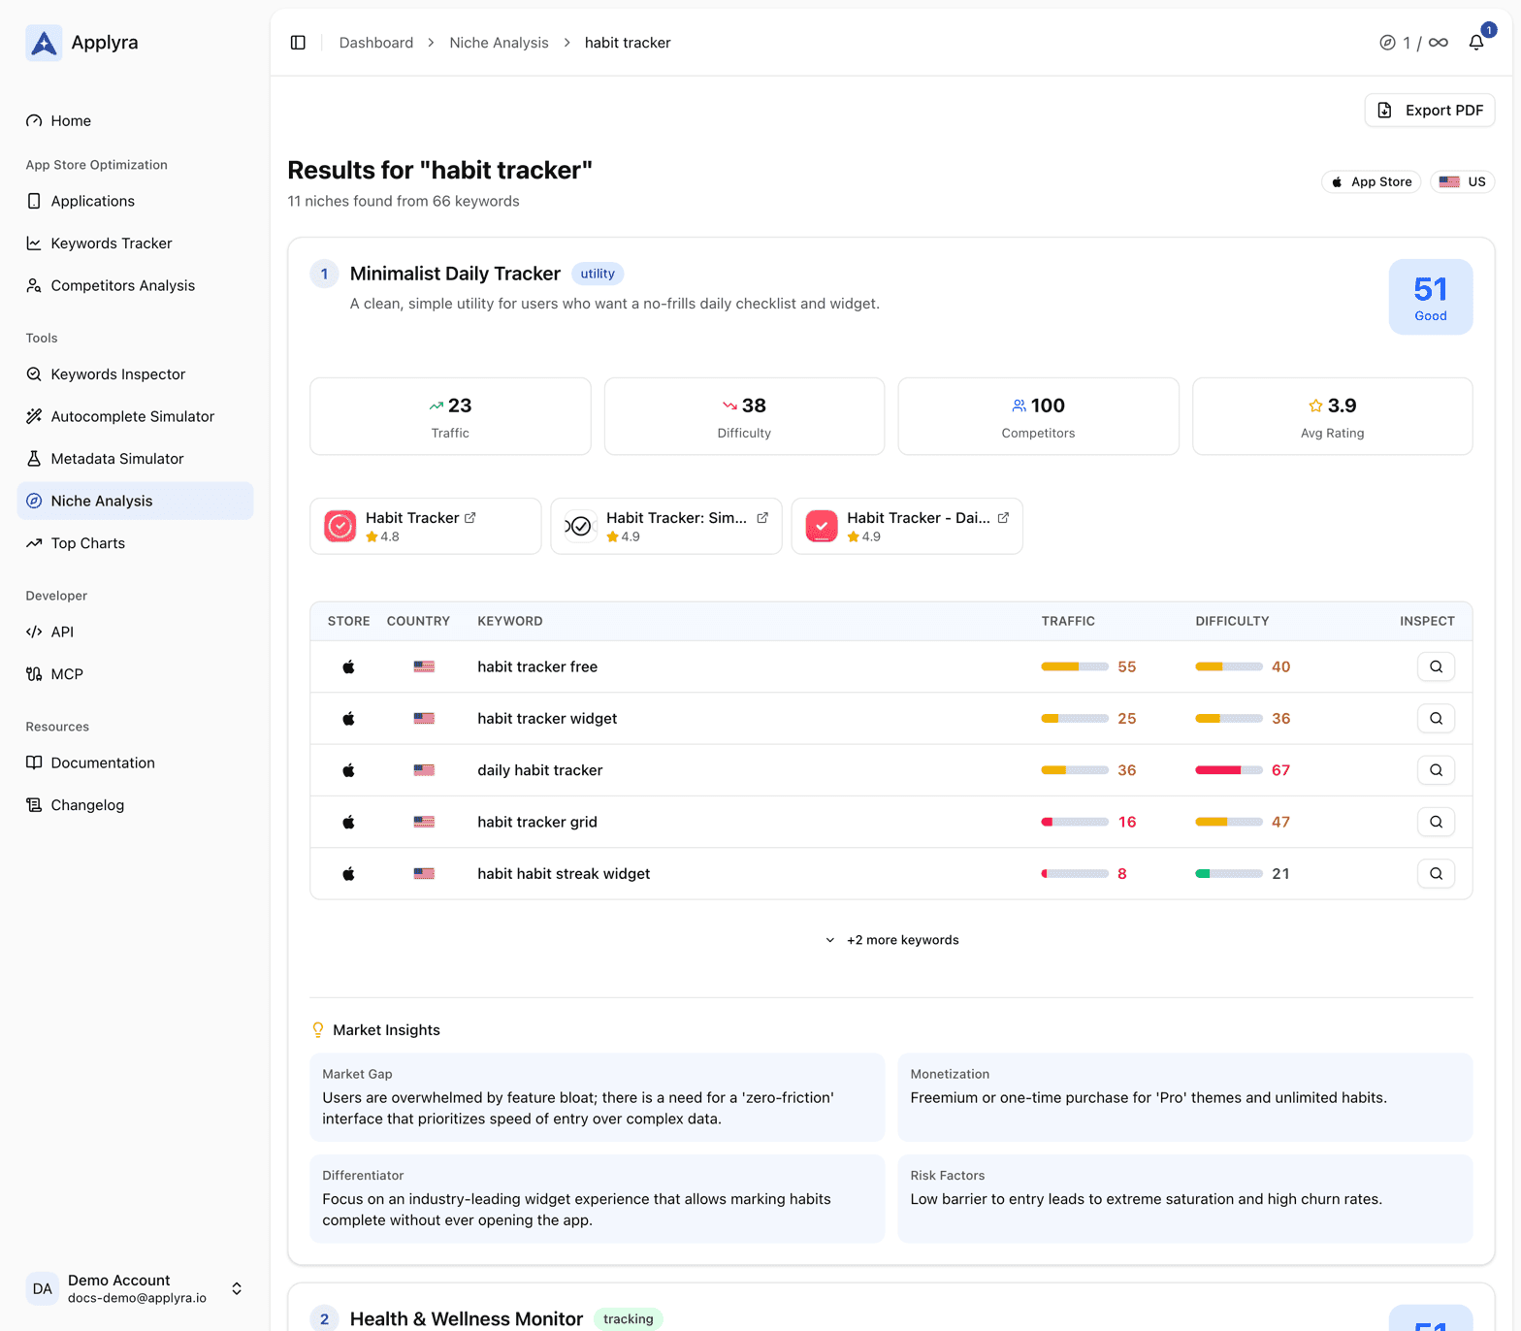The height and width of the screenshot is (1331, 1521).
Task: Open Home in sidebar
Action: pyautogui.click(x=135, y=121)
